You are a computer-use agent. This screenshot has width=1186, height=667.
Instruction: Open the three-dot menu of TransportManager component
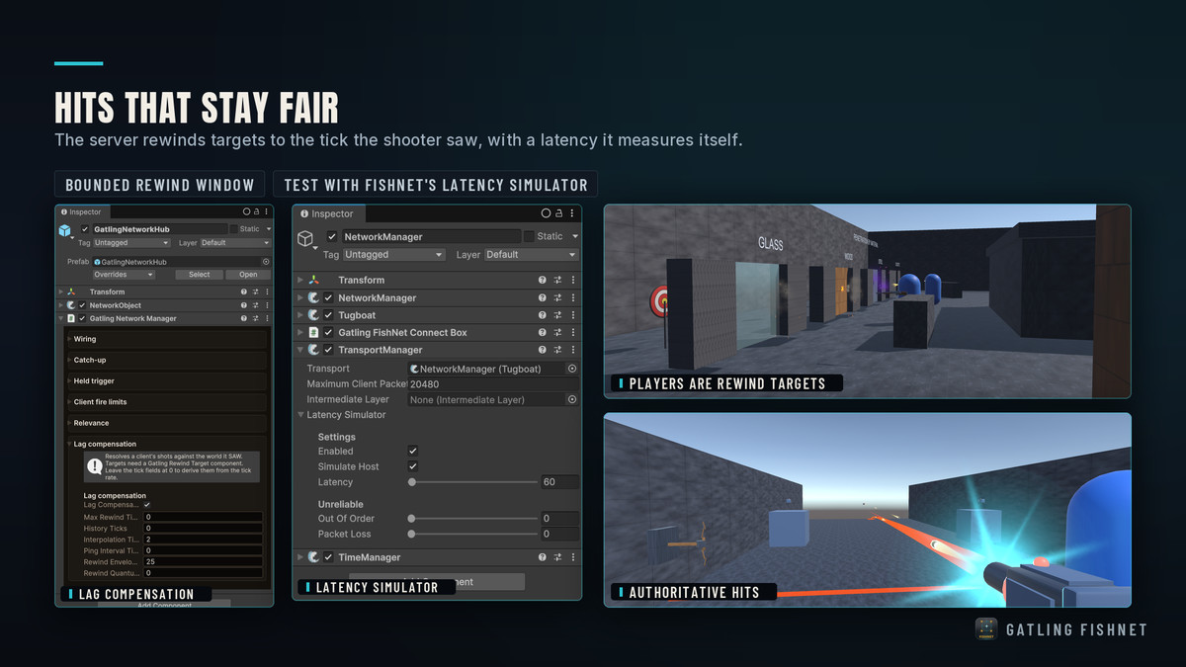pos(572,350)
